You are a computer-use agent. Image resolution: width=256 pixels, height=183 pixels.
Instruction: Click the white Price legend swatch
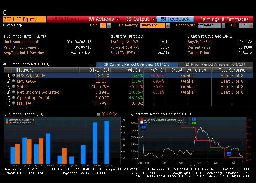click(x=141, y=122)
